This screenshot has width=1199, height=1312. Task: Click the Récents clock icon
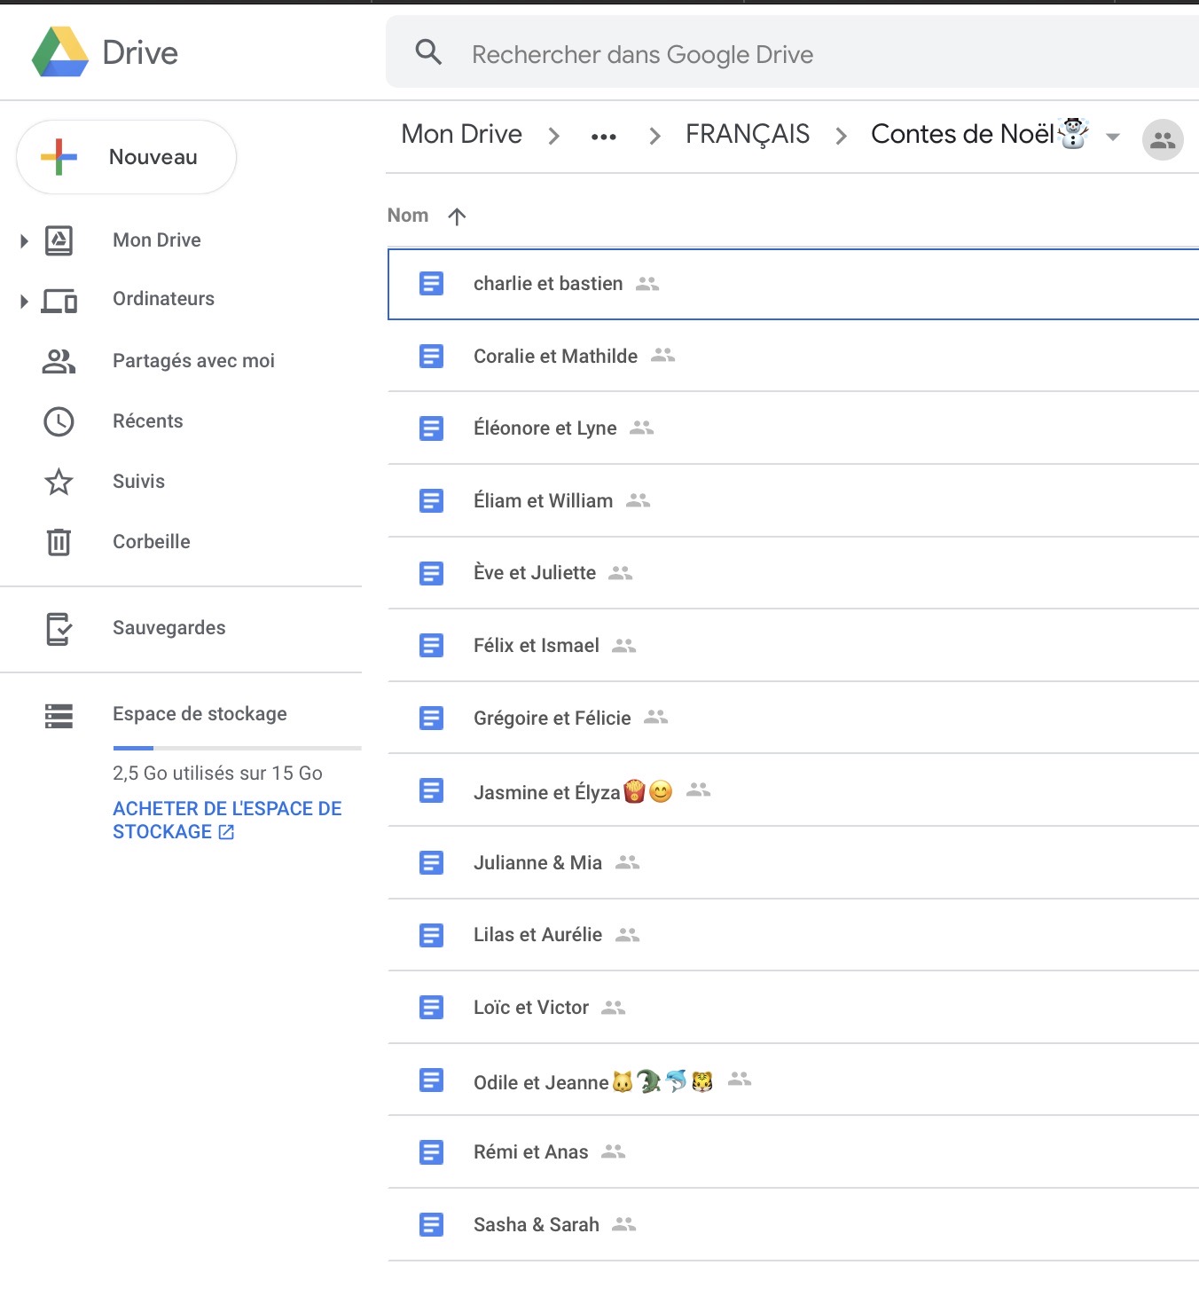pos(59,421)
